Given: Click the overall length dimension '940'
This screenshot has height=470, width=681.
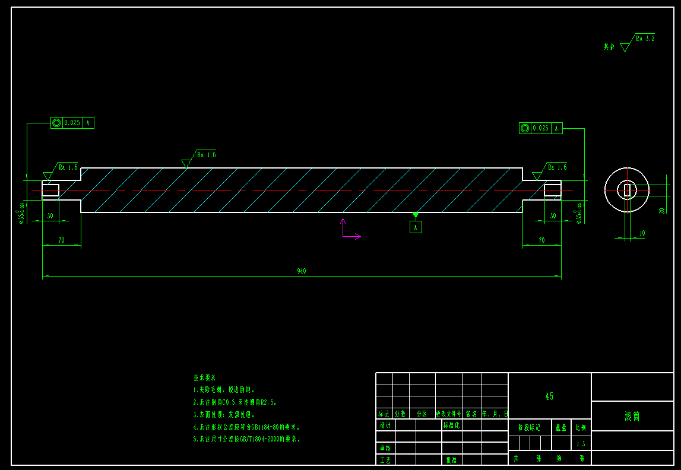Looking at the screenshot, I should tap(302, 271).
